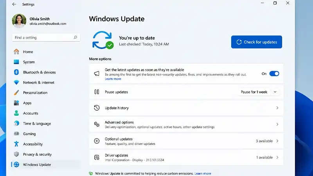Click the Network wifi icon
This screenshot has height=176, width=313.
pyautogui.click(x=16, y=82)
